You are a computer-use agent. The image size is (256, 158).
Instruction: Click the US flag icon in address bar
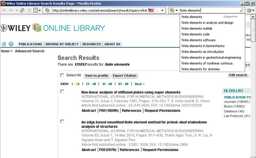tap(151, 10)
